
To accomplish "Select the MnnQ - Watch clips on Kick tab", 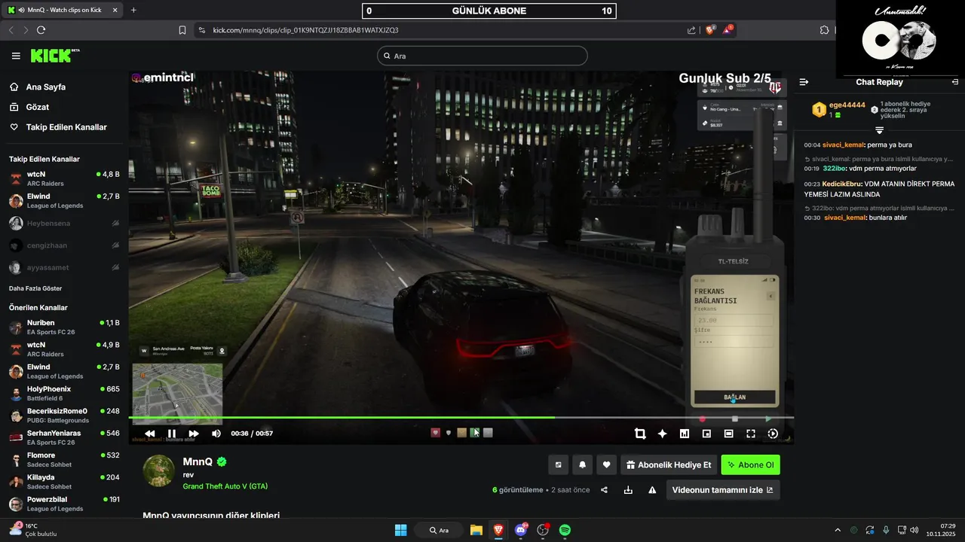I will [63, 10].
